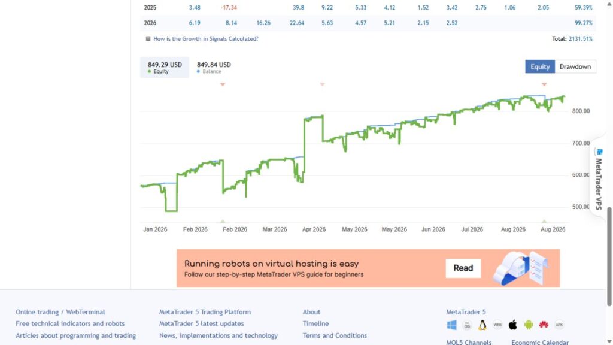Click the top chart marker above late Feb 2026

point(223,84)
